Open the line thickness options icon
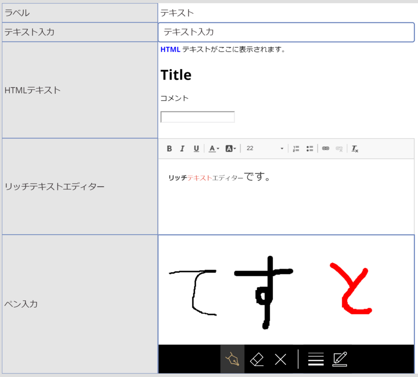The image size is (418, 377). (x=316, y=359)
